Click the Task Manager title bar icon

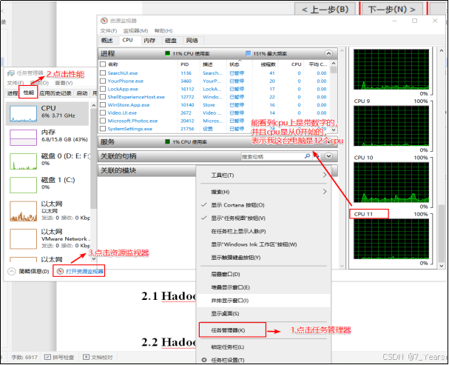[11, 73]
